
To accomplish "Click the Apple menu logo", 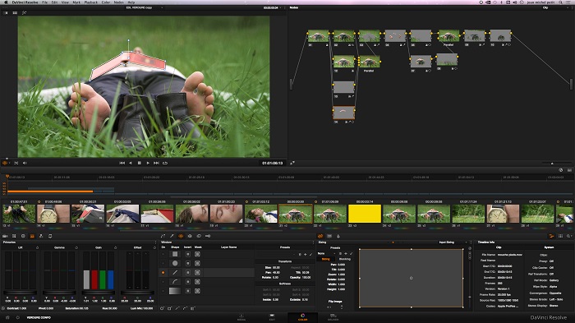I will [x=6, y=2].
